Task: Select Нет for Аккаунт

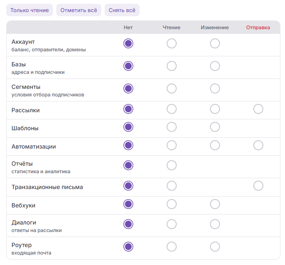Action: [x=128, y=43]
